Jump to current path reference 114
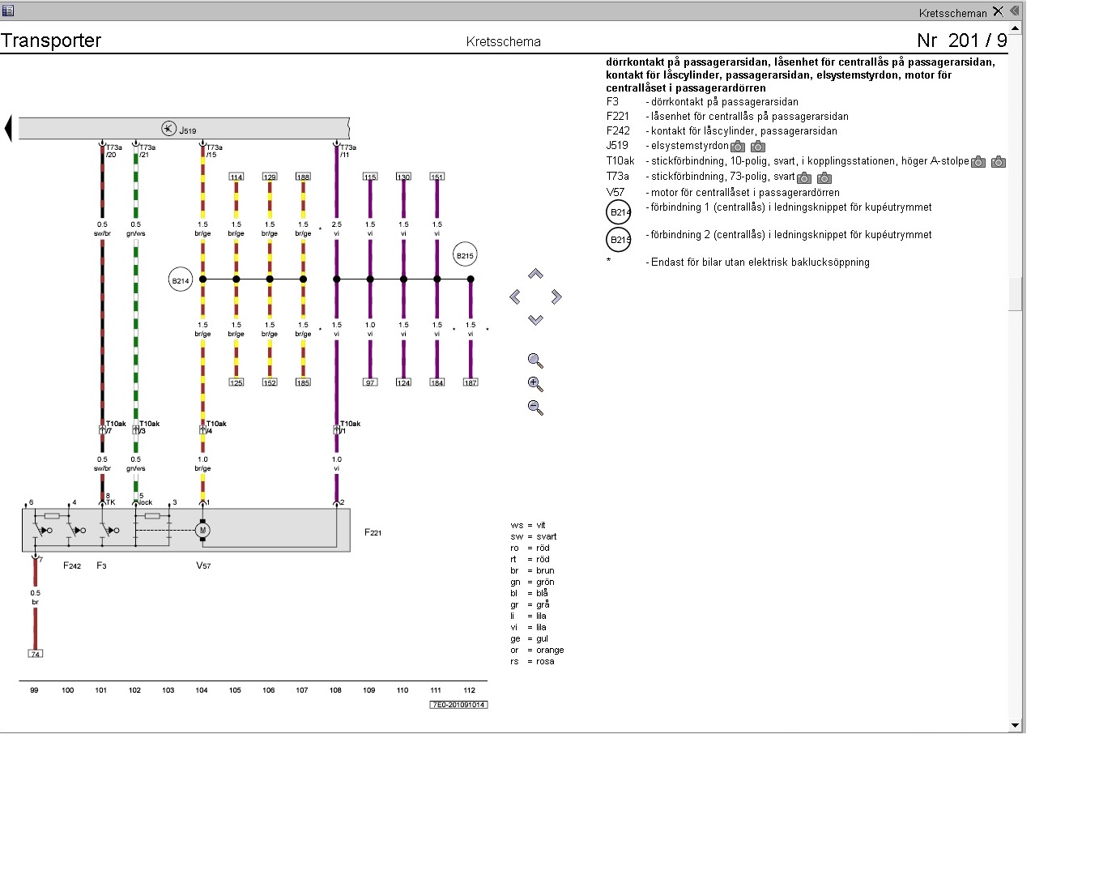Image resolution: width=1116 pixels, height=896 pixels. (x=236, y=177)
